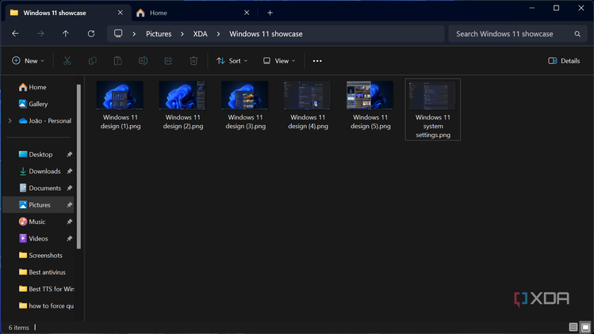This screenshot has height=334, width=594.
Task: Open Music folder in sidebar
Action: tap(33, 222)
